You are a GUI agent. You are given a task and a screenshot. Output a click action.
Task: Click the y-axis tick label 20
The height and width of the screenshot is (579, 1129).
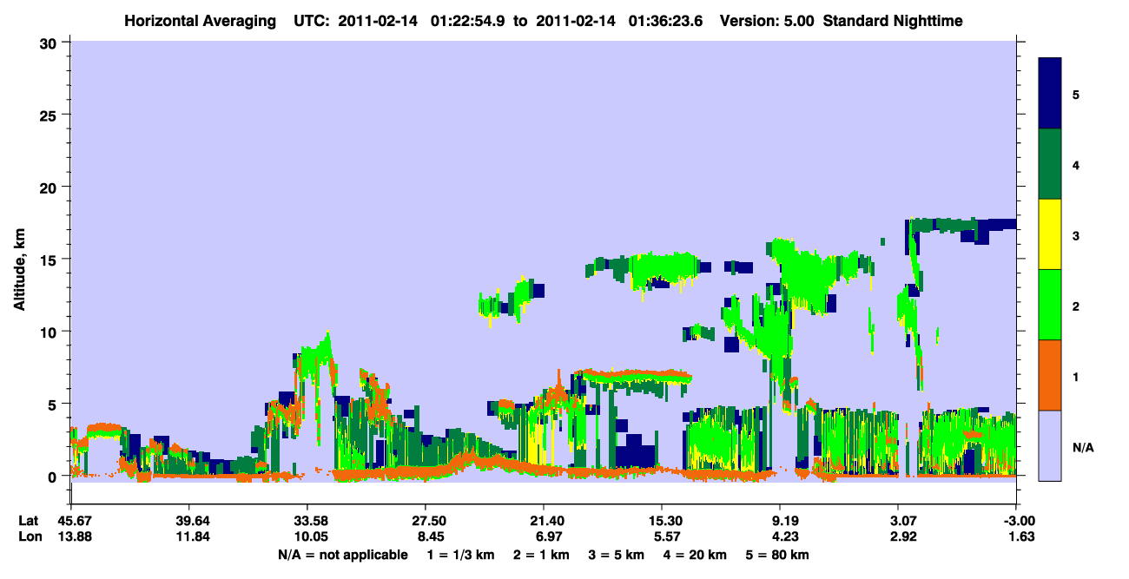[50, 187]
